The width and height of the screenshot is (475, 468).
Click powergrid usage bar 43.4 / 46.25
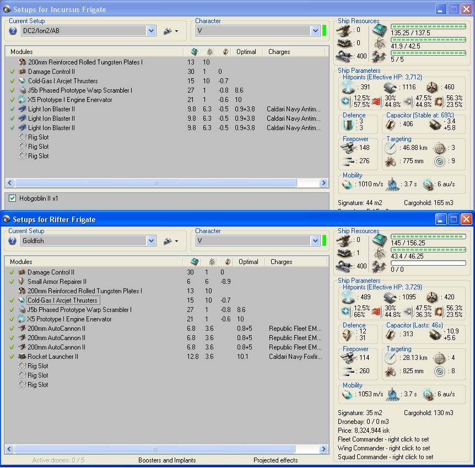coord(428,250)
